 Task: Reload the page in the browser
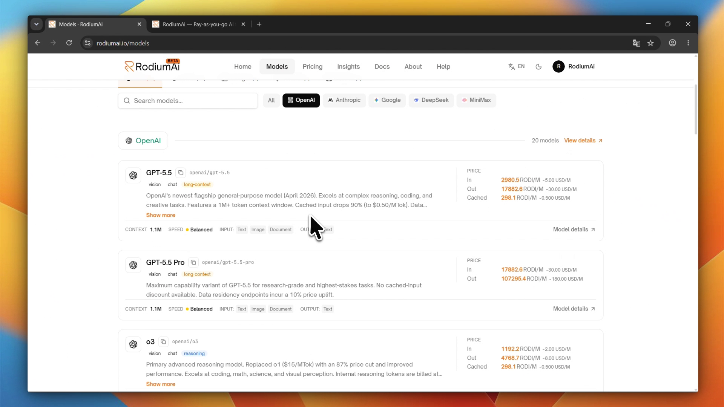69,43
